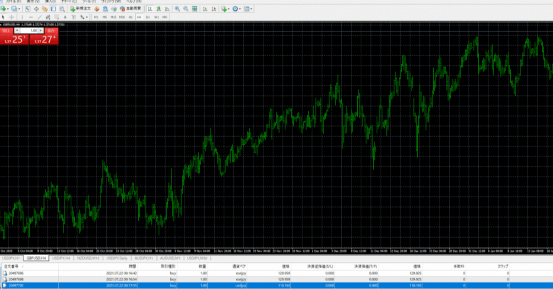Image resolution: width=553 pixels, height=289 pixels.
Task: Select the vertical line drawing tool
Action: [x=22, y=17]
